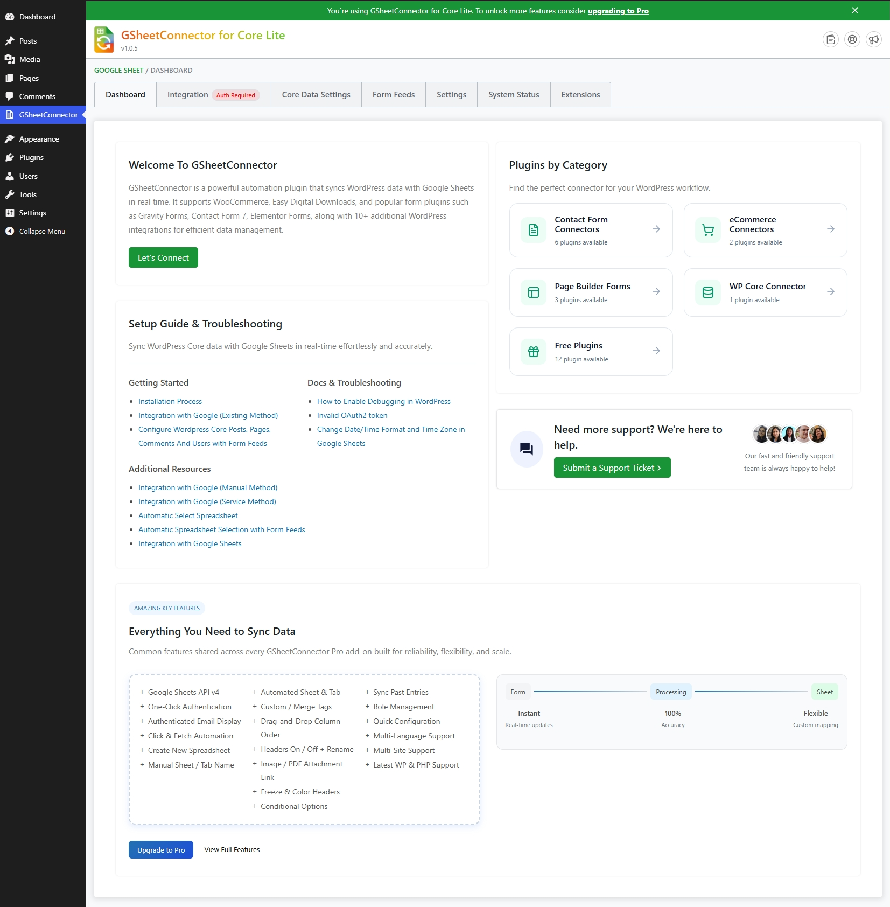Open Integration with Google (Service Method)
The width and height of the screenshot is (890, 907).
click(x=207, y=501)
